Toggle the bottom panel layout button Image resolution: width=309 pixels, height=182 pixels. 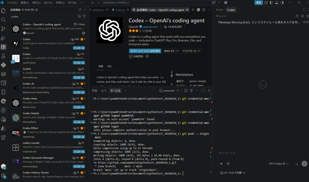pyautogui.click(x=277, y=2)
